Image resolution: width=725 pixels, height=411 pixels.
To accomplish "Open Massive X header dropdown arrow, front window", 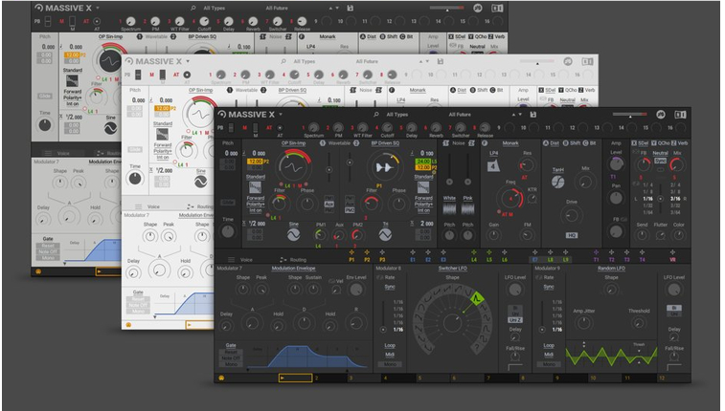I will pos(281,114).
